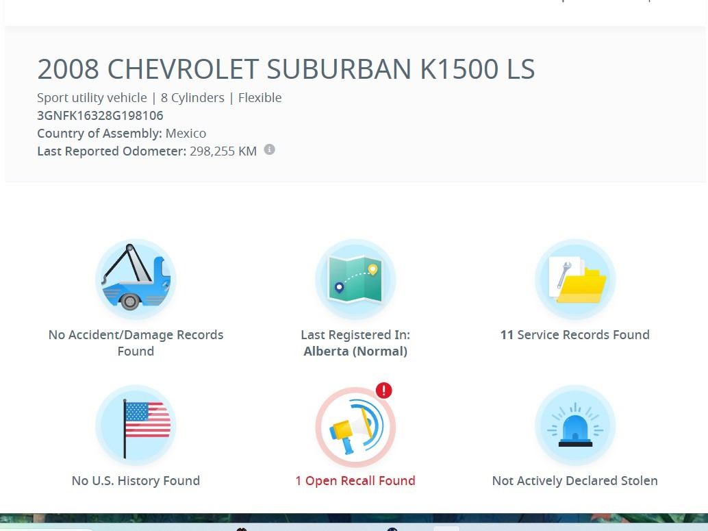Open the megaphone open recall icon
The height and width of the screenshot is (531, 708).
coord(355,427)
